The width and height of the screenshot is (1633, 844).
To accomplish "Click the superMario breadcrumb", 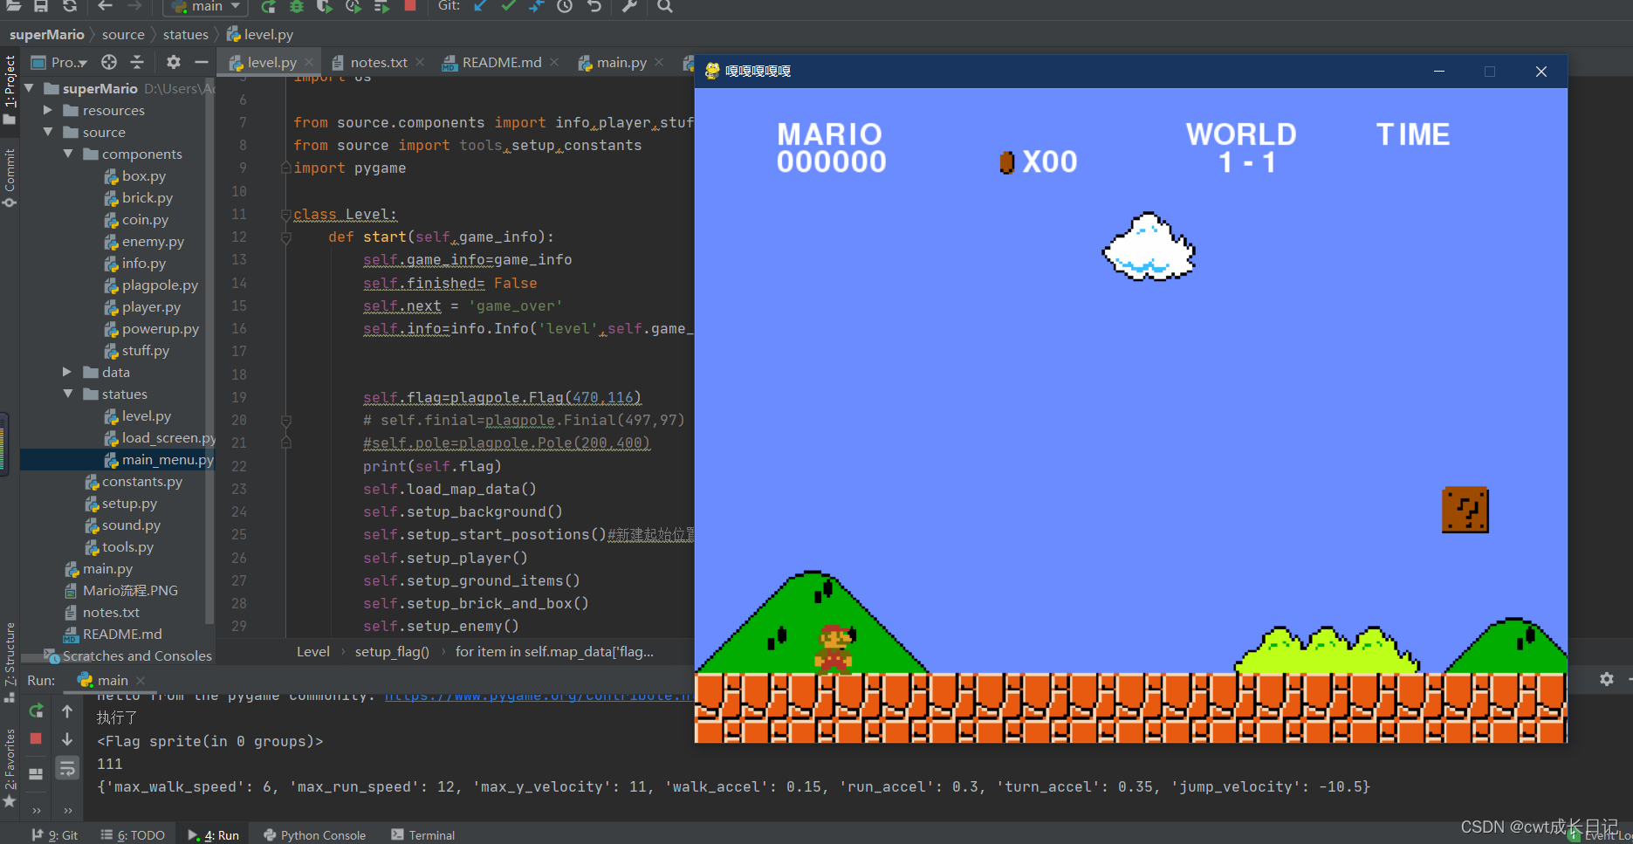I will click(x=47, y=35).
